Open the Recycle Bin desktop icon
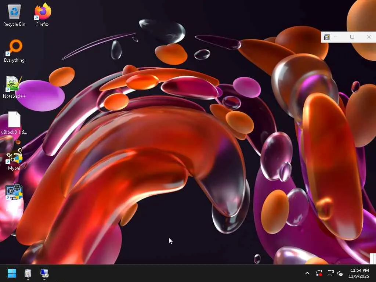 coord(14,15)
